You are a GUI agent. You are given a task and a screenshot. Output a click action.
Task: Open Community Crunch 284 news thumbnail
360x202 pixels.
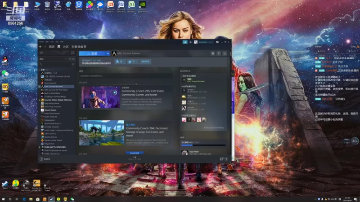tap(102, 133)
